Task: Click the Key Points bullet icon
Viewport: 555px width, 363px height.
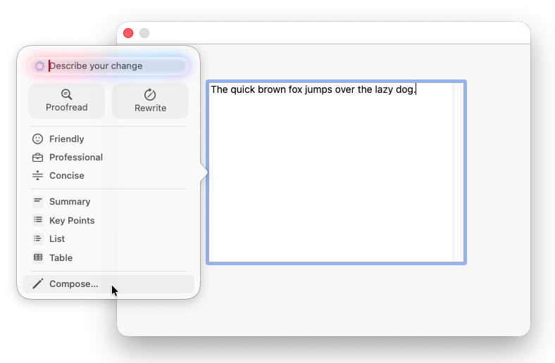Action: click(x=38, y=220)
